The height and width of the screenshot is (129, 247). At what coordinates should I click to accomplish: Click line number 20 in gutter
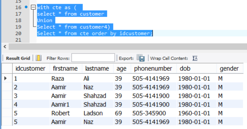18,33
